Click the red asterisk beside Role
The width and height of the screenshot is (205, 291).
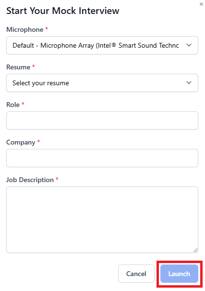23,104
